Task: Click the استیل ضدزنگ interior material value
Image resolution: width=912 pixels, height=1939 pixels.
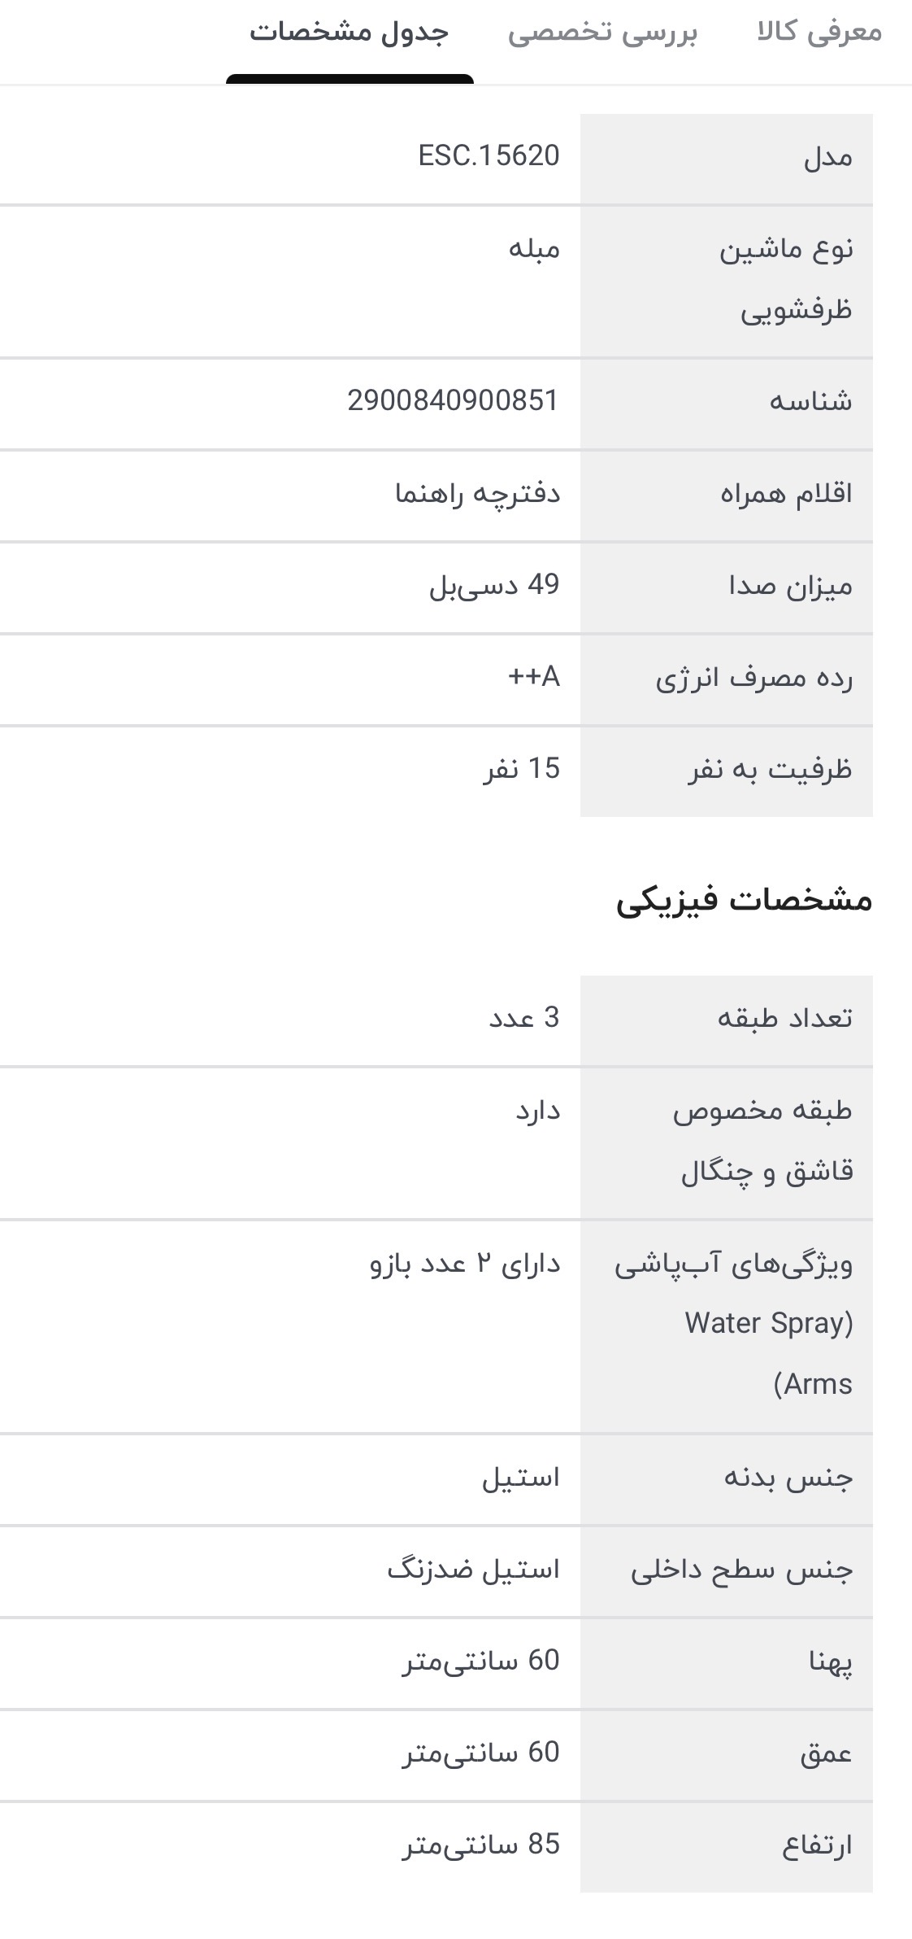Action: [x=473, y=1569]
